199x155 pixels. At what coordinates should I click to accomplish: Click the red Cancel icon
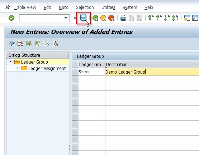pos(111,18)
